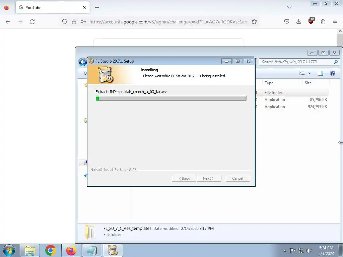The image size is (343, 257).
Task: Bookmark page with the star icon
Action: point(254,21)
